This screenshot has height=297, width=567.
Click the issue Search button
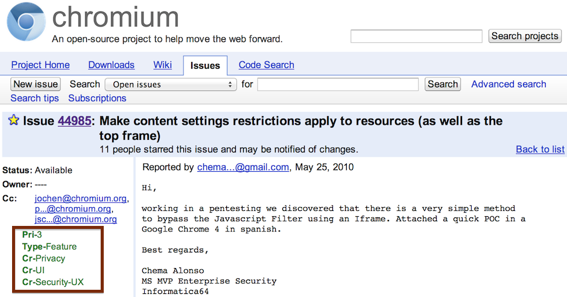[443, 84]
